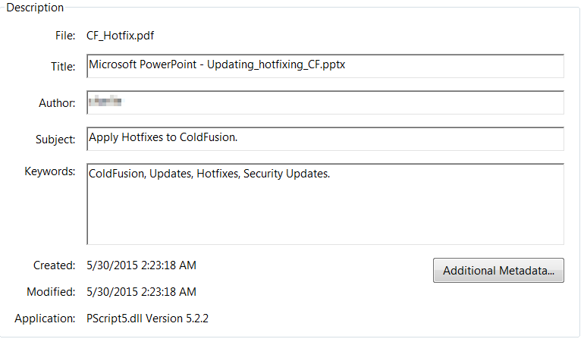This screenshot has width=584, height=339.
Task: Click the Description group heading
Action: pyautogui.click(x=35, y=8)
